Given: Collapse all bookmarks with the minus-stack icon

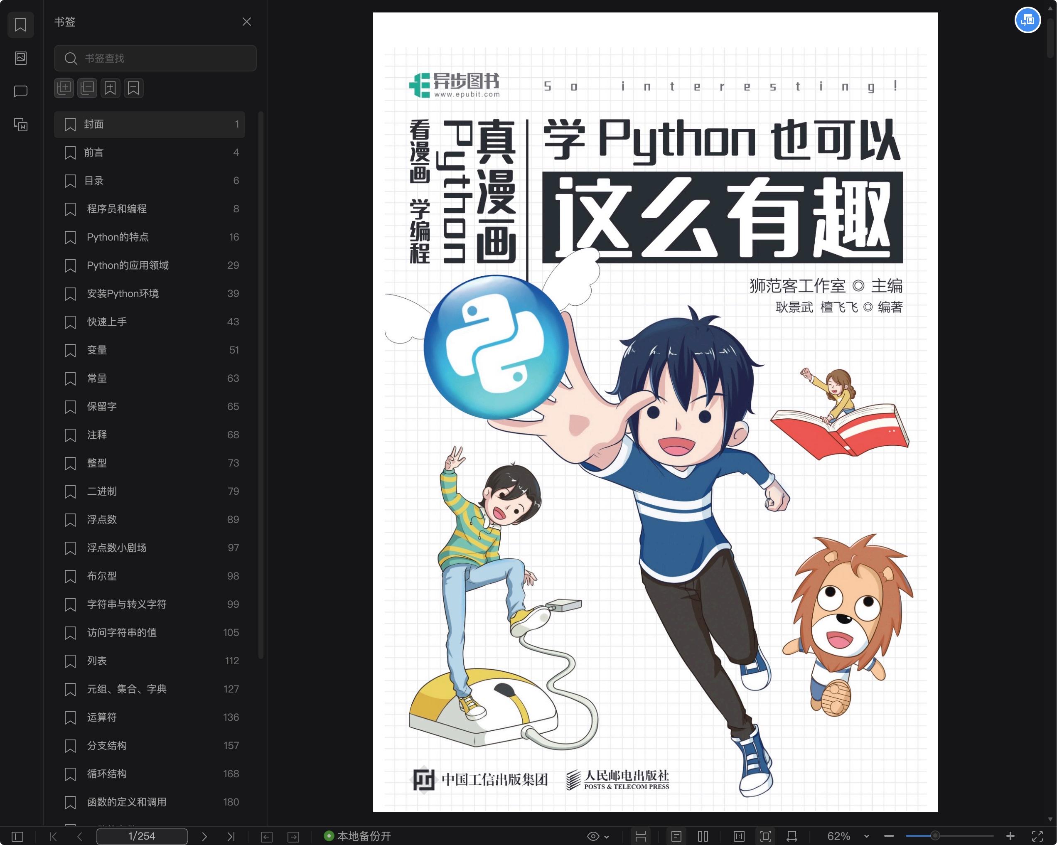Looking at the screenshot, I should coord(87,88).
